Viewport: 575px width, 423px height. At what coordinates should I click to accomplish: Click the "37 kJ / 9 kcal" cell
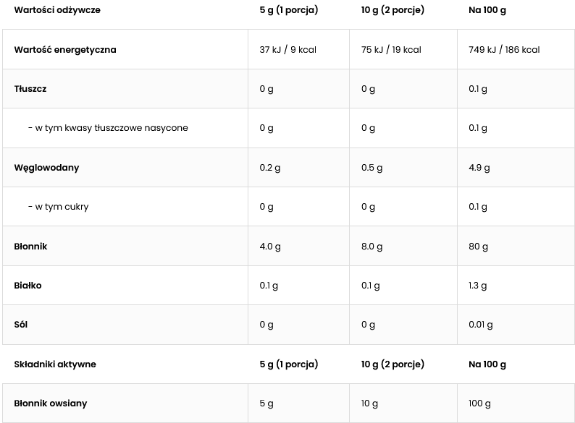[287, 50]
